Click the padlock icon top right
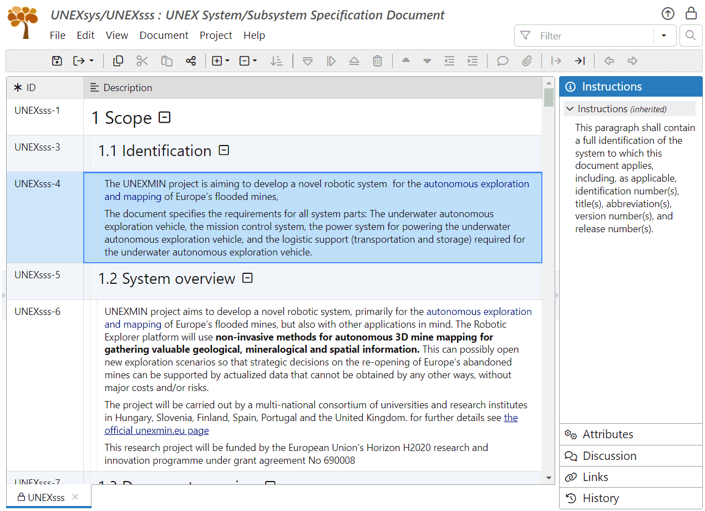Viewport: 705px width, 511px height. (x=691, y=13)
